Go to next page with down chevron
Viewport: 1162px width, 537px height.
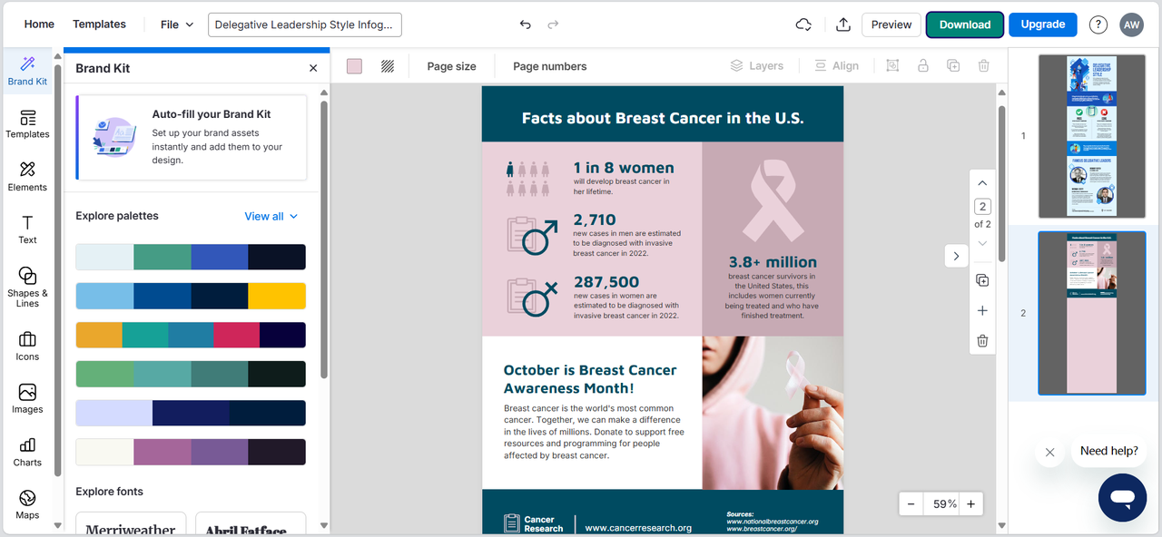tap(982, 243)
